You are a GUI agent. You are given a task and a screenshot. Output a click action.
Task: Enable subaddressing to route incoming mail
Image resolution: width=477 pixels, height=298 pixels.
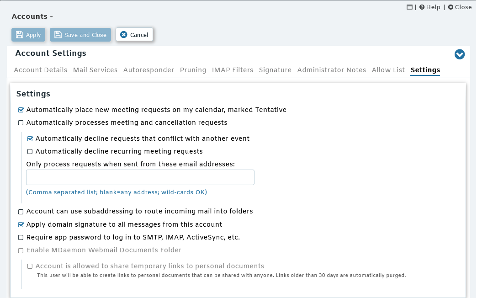pos(21,212)
